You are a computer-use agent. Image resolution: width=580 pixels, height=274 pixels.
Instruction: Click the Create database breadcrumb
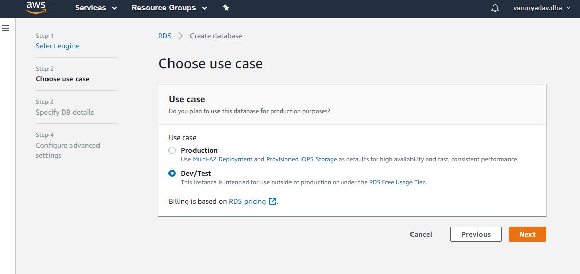(x=216, y=36)
